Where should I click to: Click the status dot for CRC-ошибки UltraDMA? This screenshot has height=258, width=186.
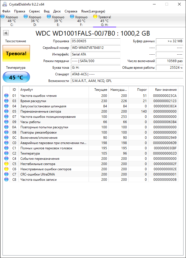coord(6,174)
